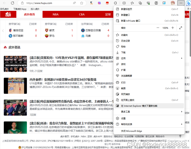Viewport: 191px width, 149px height.
Task: Open the 13年热火VS21年篮网 headline
Action: [x=71, y=58]
